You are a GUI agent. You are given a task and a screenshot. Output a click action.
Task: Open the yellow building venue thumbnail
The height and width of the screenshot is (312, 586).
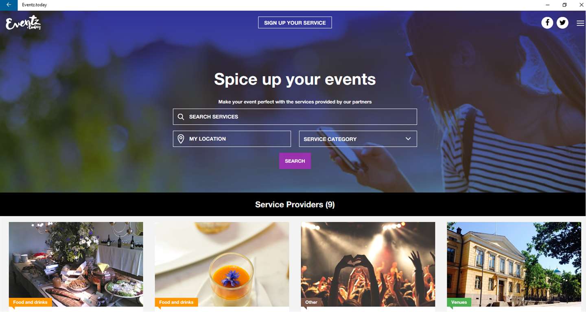tap(514, 264)
